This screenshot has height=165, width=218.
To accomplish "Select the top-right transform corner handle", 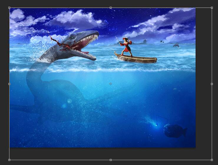I will pyautogui.click(x=212, y=8).
